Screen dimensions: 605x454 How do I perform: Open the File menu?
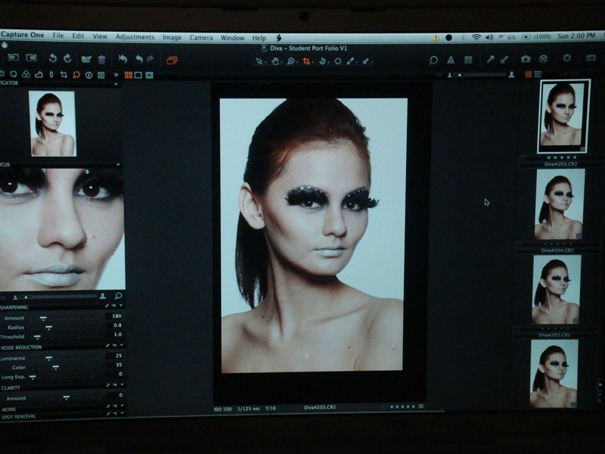58,36
